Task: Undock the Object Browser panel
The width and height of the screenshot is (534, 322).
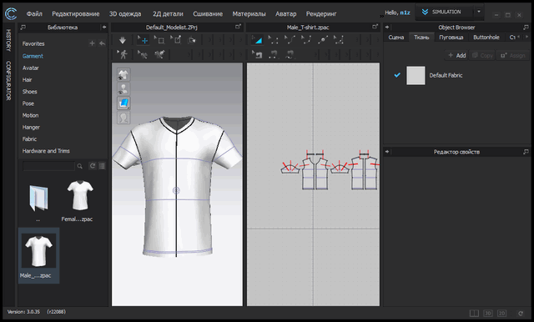Action: tap(526, 27)
